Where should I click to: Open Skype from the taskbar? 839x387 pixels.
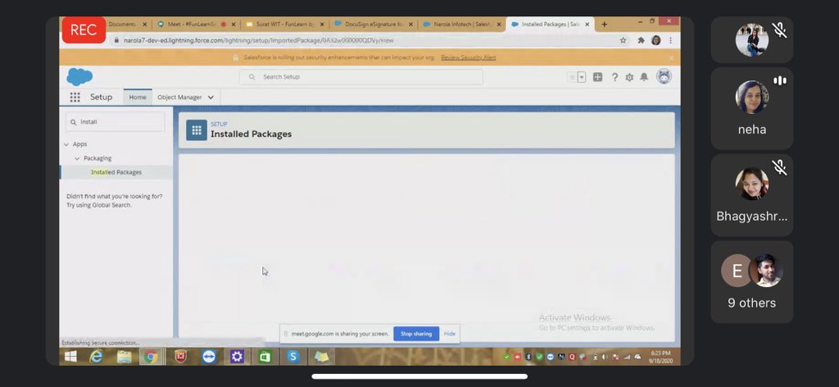[293, 357]
